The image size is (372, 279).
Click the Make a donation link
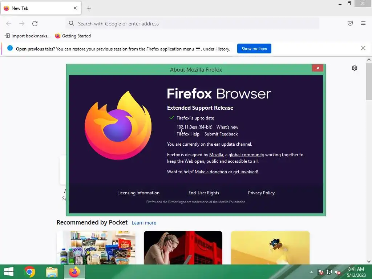tap(211, 172)
